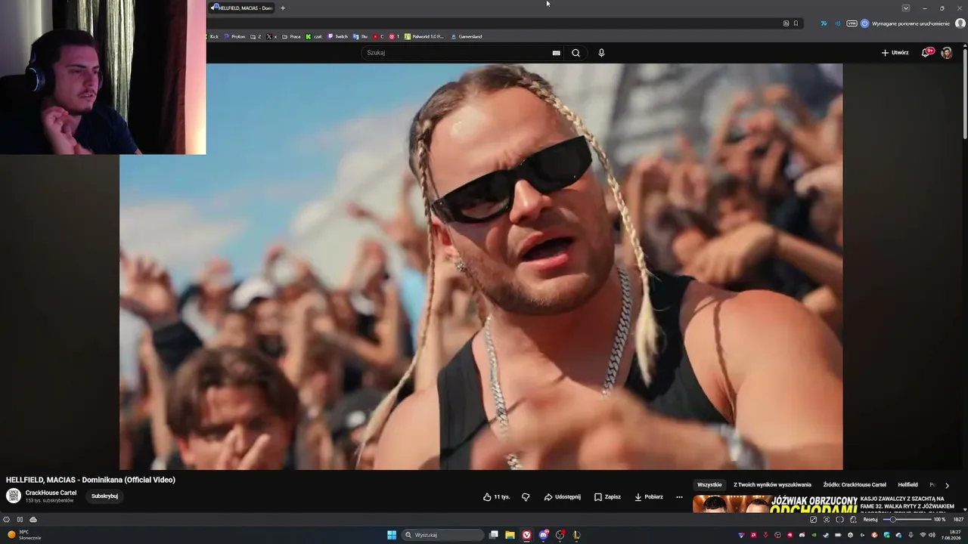Dislike the Dominikana video
Image resolution: width=968 pixels, height=544 pixels.
click(x=526, y=497)
